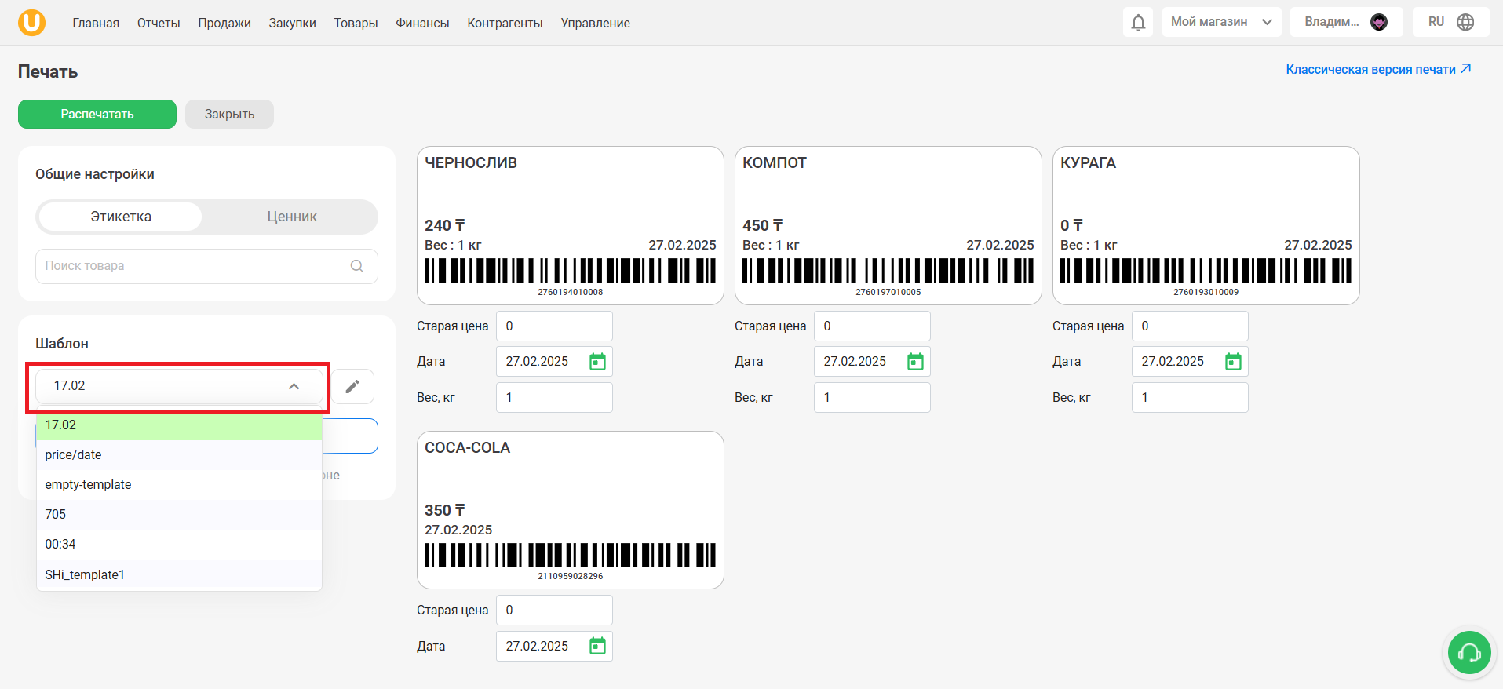Viewport: 1503px width, 689px height.
Task: Click the COCA-COLA label preview
Action: (x=571, y=510)
